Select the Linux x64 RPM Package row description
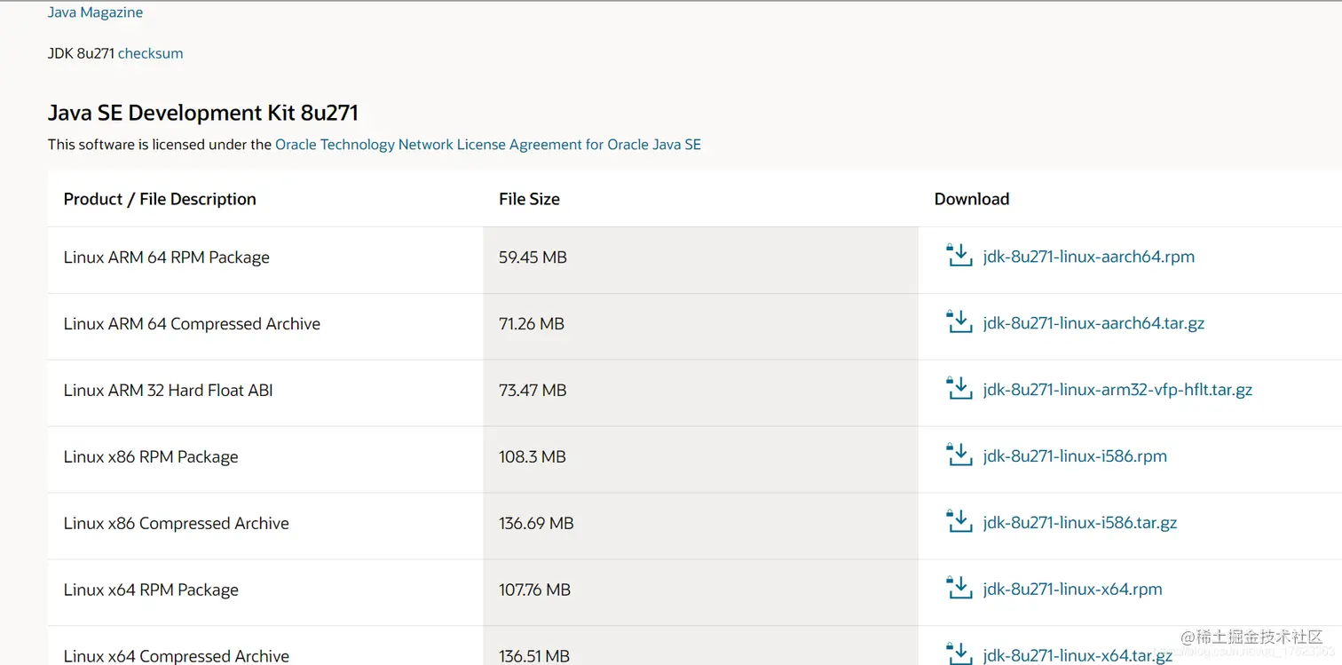The image size is (1342, 665). [x=151, y=590]
